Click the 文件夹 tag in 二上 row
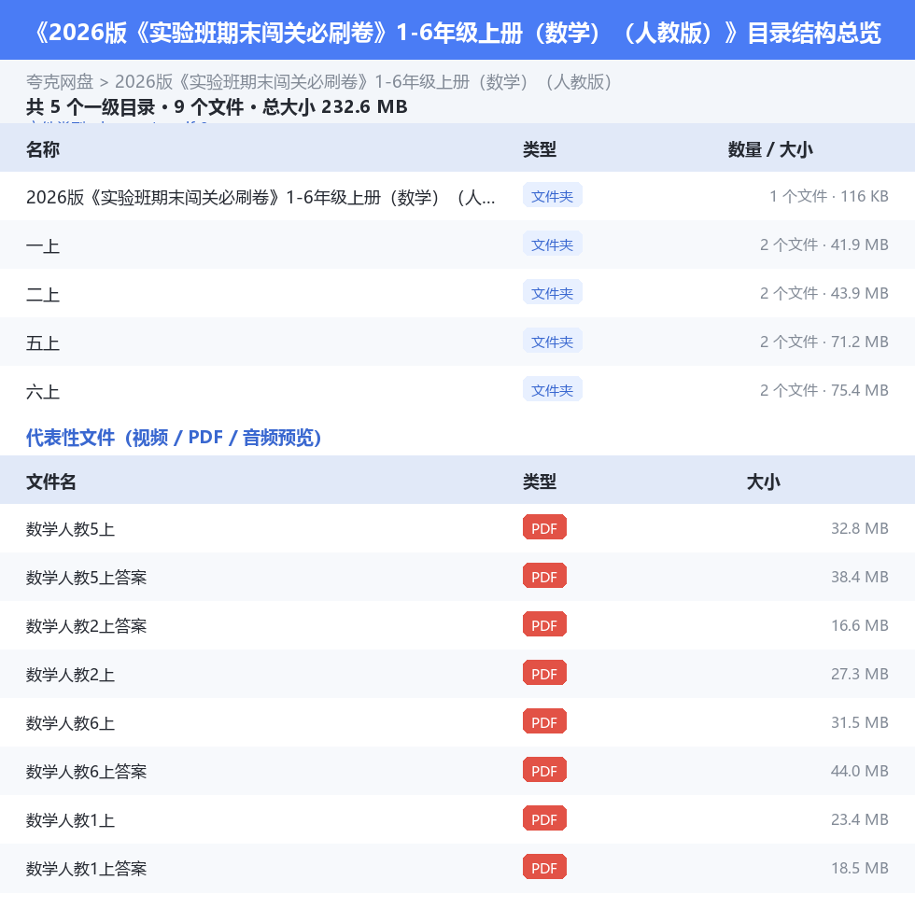Screen dimensions: 915x922 pyautogui.click(x=553, y=292)
